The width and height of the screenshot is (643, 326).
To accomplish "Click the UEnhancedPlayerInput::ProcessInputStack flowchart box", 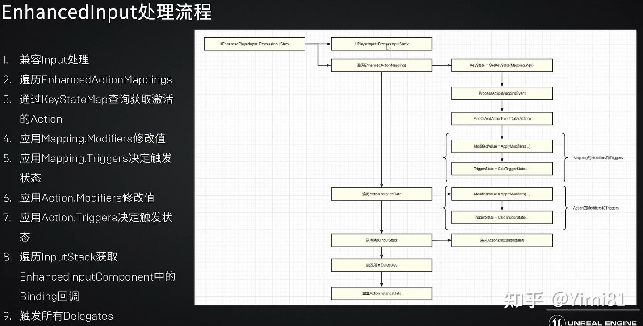I will (x=255, y=44).
